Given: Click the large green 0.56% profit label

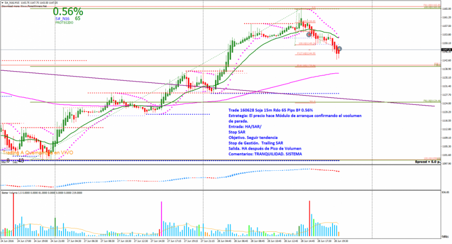Looking at the screenshot, I should [68, 11].
